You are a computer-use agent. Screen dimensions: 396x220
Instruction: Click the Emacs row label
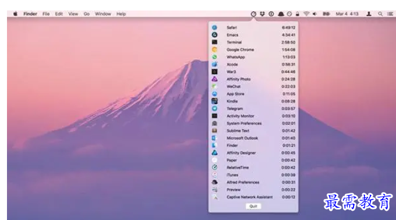tap(232, 35)
